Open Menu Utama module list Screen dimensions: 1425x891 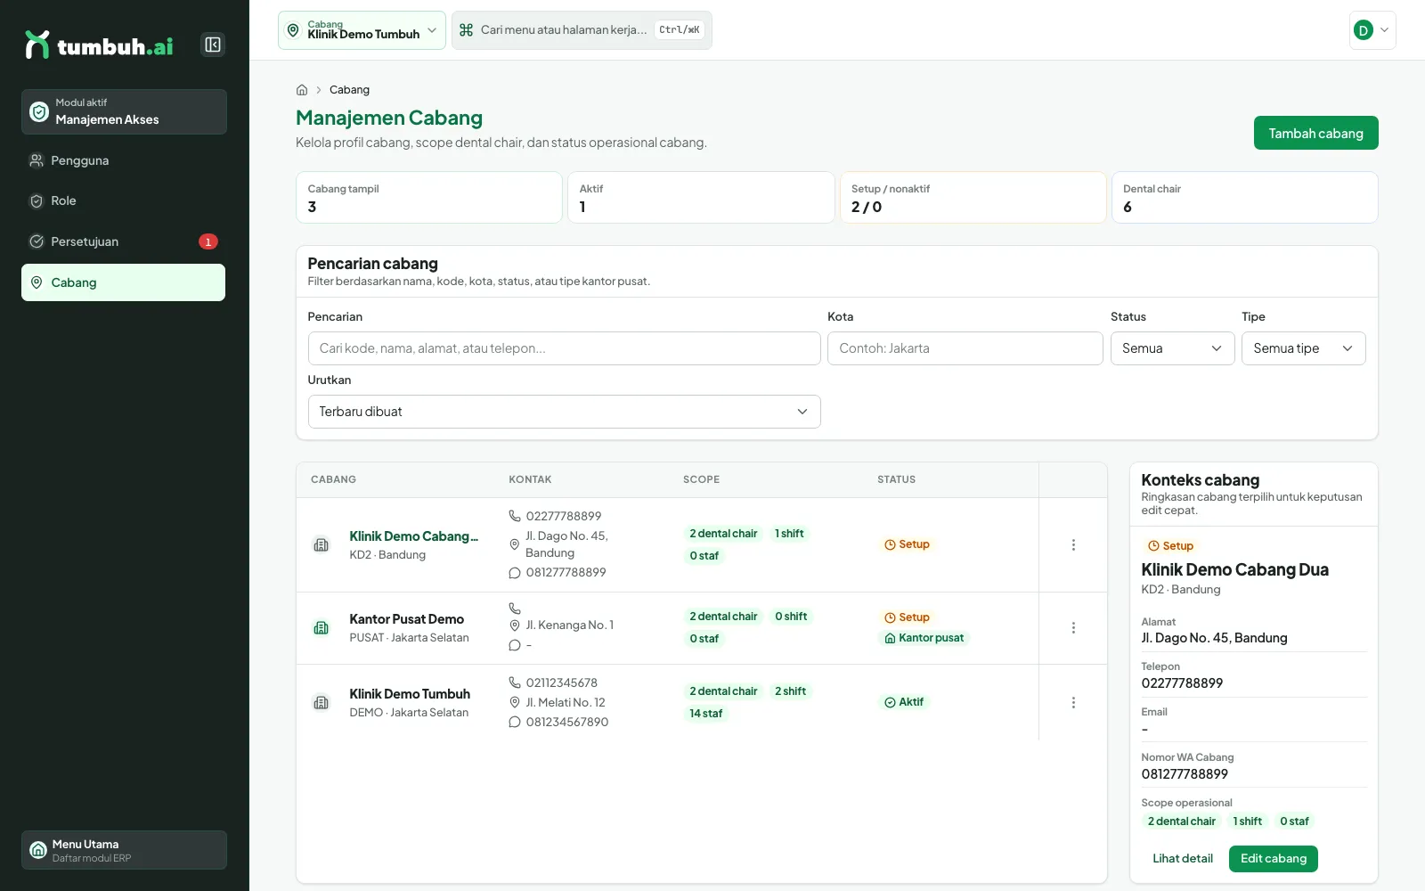tap(124, 850)
